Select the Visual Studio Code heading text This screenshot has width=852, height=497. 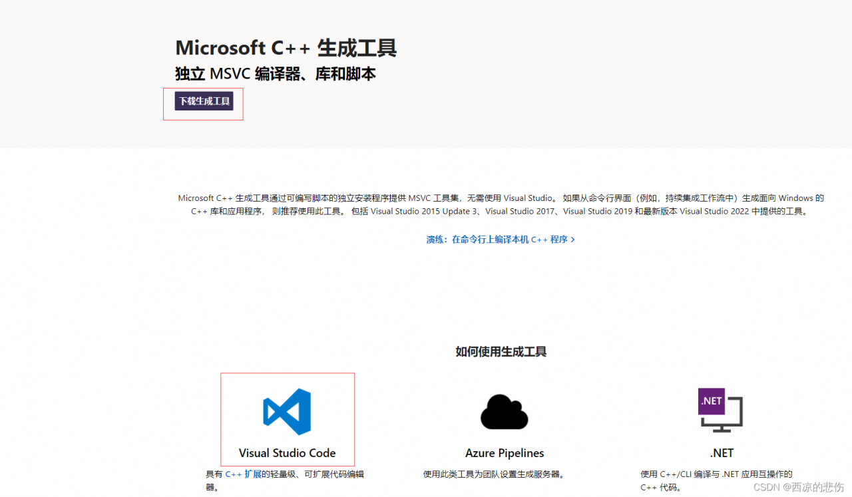(x=287, y=453)
